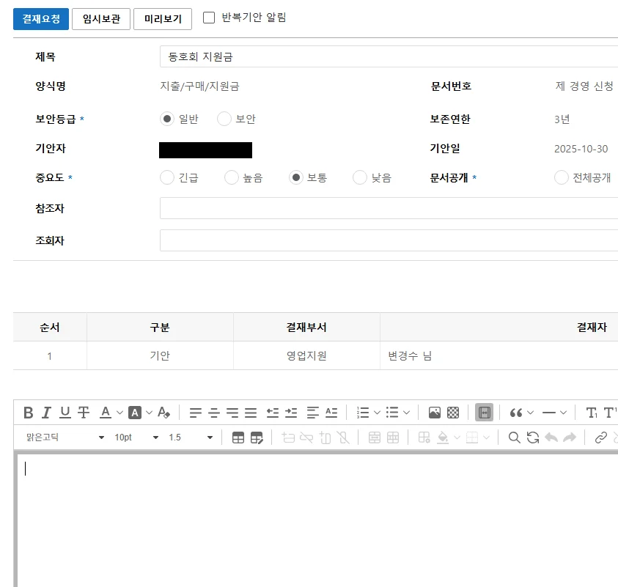Screen dimensions: 618x587
Task: Click the insert link icon
Action: pos(601,438)
